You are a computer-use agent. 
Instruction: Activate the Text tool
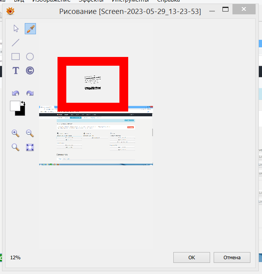[x=16, y=70]
